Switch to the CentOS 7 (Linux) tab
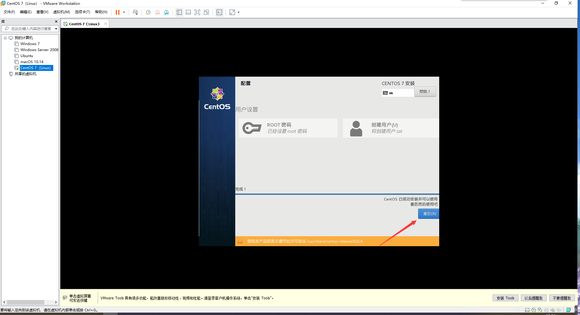The height and width of the screenshot is (315, 580). (84, 24)
